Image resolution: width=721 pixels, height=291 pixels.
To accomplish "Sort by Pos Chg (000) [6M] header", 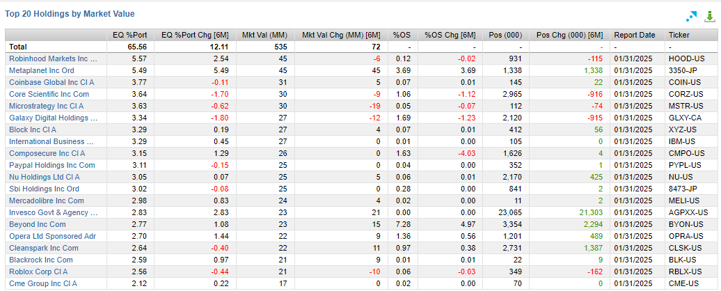I will (570, 35).
